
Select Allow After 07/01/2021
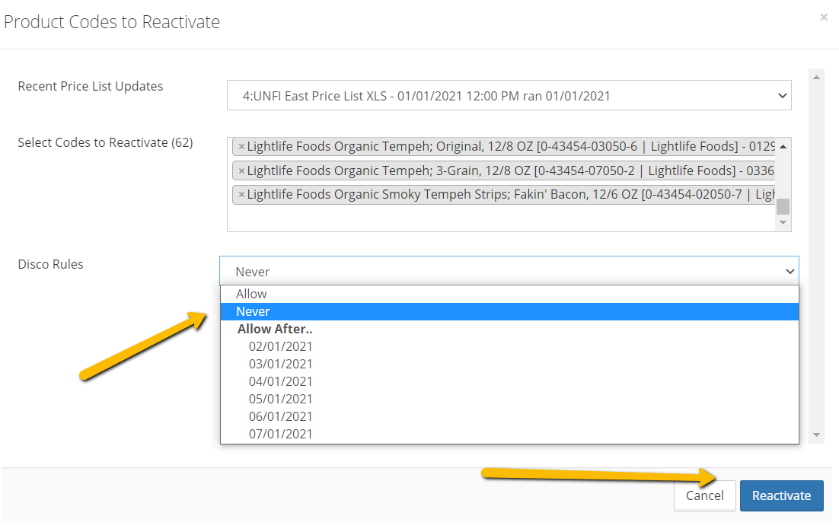point(280,434)
